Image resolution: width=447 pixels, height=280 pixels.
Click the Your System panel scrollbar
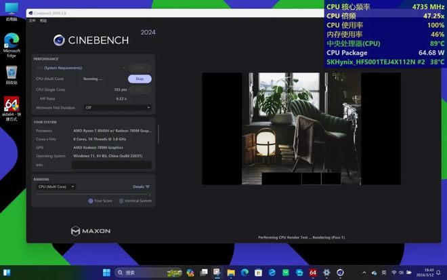click(158, 134)
